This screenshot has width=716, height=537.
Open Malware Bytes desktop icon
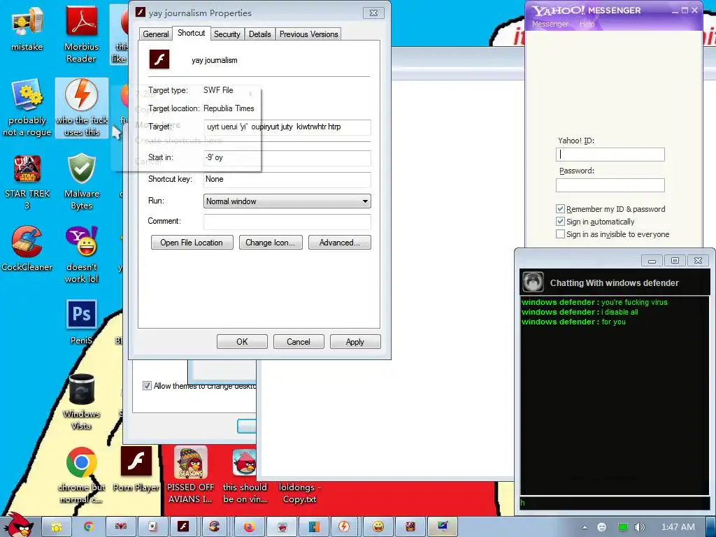[x=82, y=182]
